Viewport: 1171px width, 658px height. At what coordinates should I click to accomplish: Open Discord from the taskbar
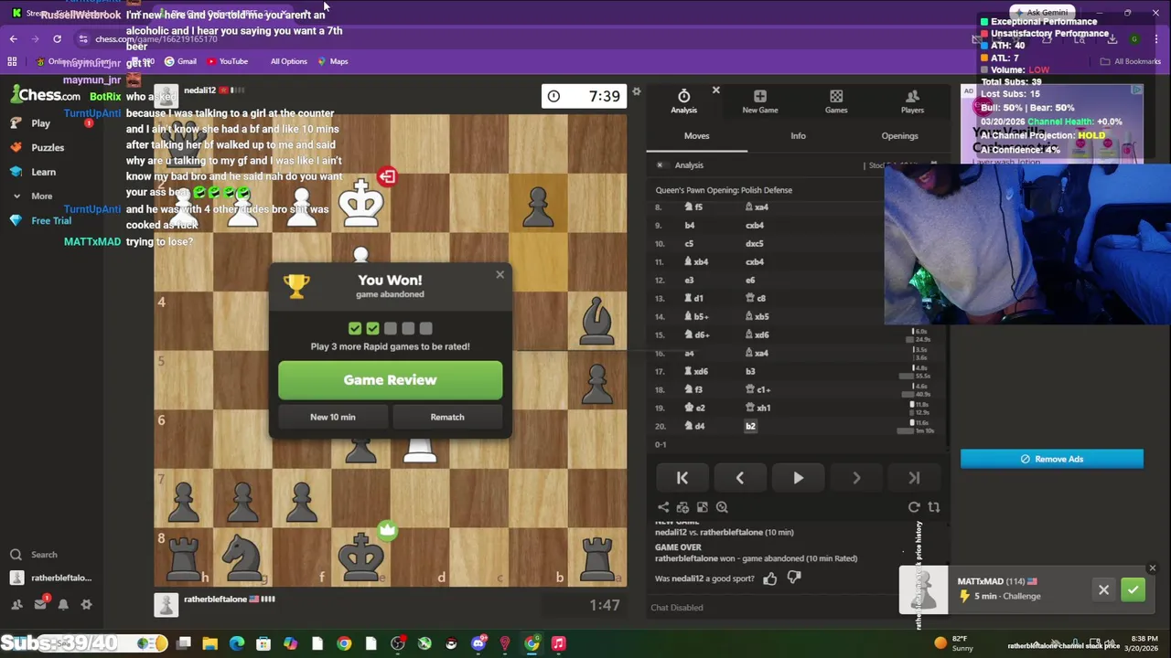[478, 643]
